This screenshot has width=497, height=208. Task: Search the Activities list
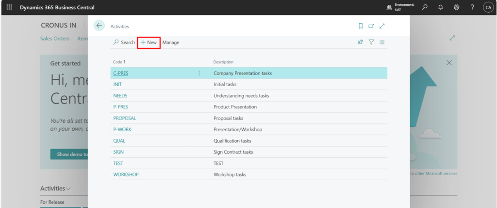coord(124,43)
